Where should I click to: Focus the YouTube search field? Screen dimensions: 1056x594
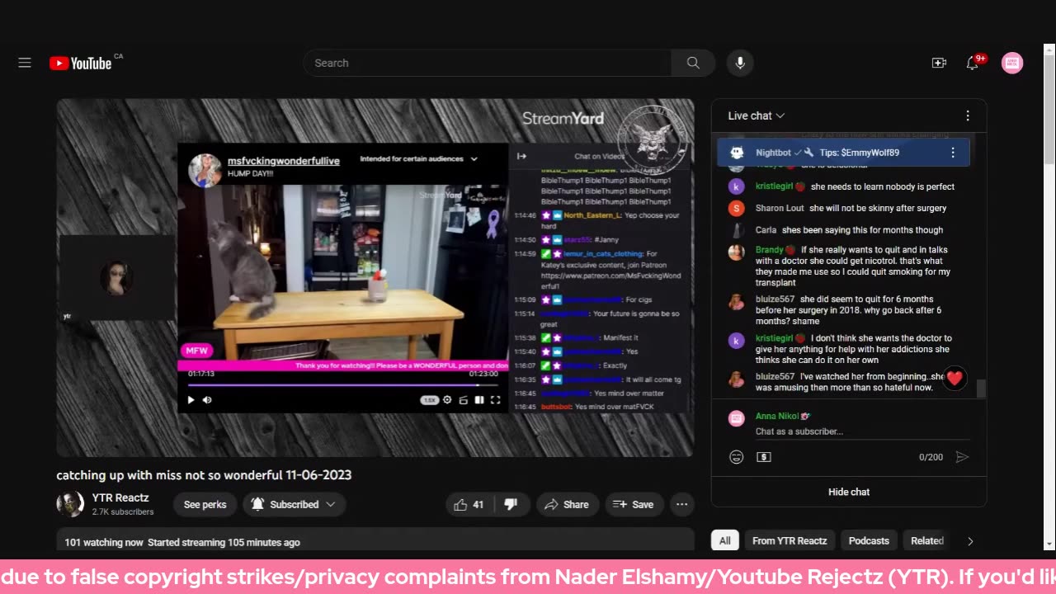point(487,63)
